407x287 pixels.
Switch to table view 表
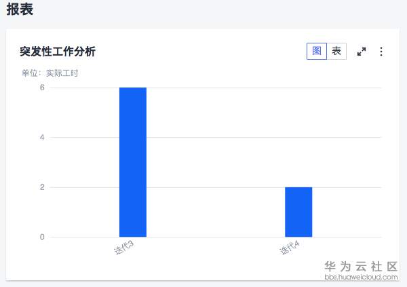click(336, 52)
